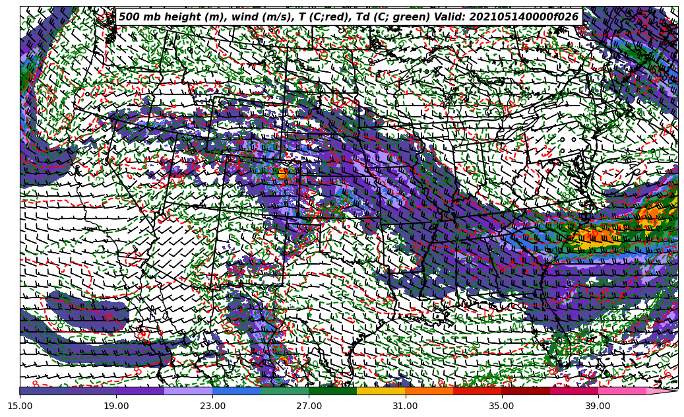This screenshot has height=417, width=684.
Task: Click the 31.00 colorbar tick label
Action: point(405,406)
